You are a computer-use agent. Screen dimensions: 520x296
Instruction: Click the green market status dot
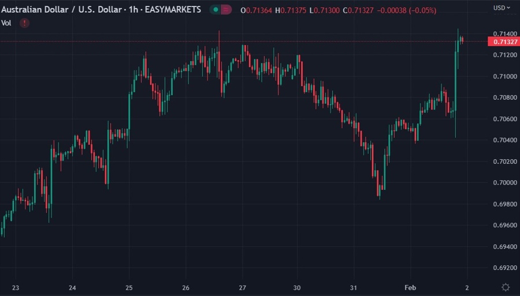tap(216, 10)
